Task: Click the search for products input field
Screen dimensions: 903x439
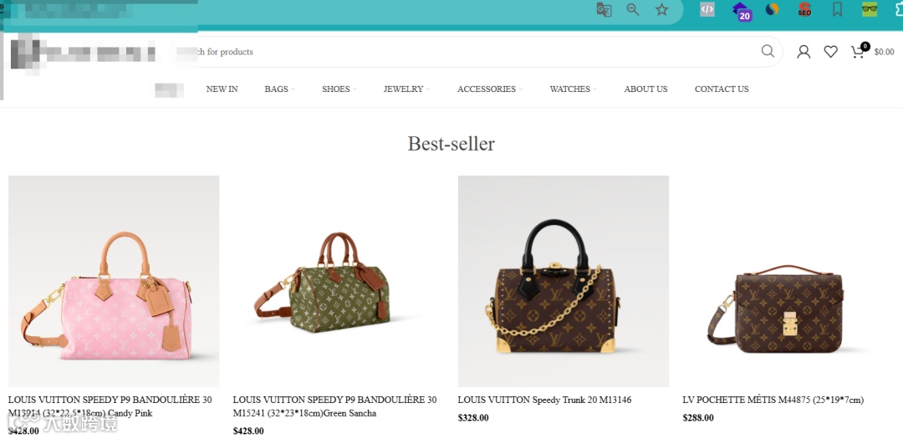Action: [472, 52]
